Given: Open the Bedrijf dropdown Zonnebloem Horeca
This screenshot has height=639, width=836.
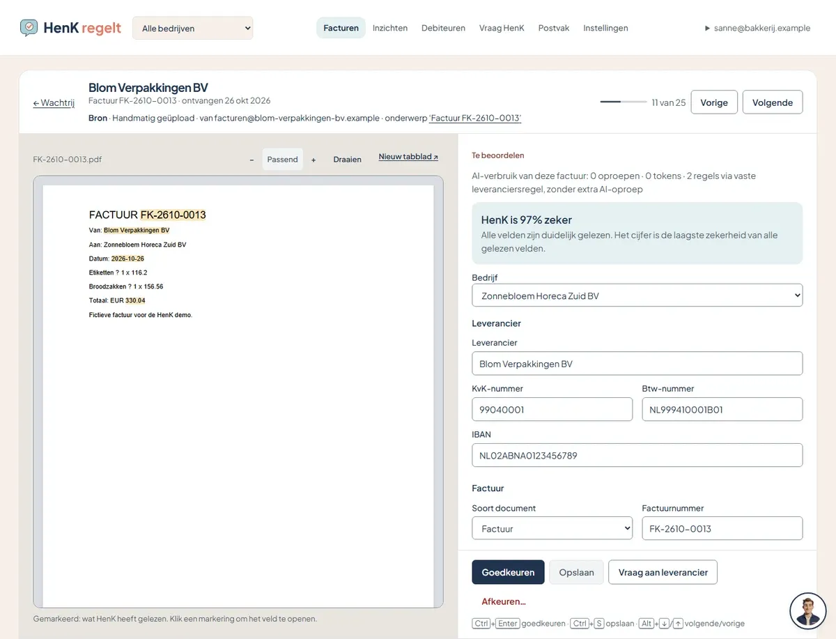Looking at the screenshot, I should tap(637, 295).
